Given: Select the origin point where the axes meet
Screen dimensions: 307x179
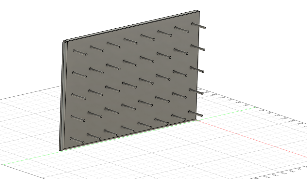Looking at the screenshot, I should coord(198,120).
